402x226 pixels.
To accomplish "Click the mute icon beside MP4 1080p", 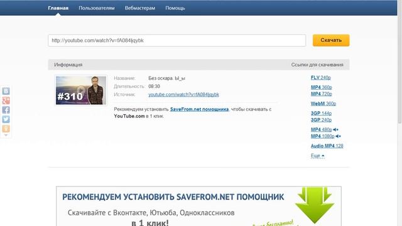I will pos(338,136).
